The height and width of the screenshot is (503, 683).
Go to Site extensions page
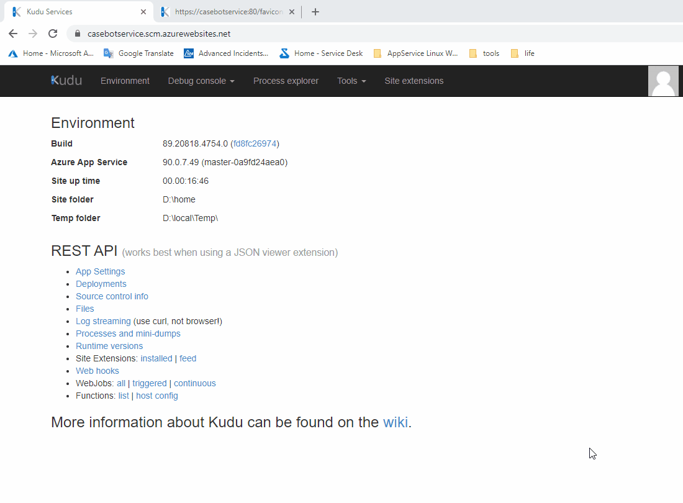point(414,81)
